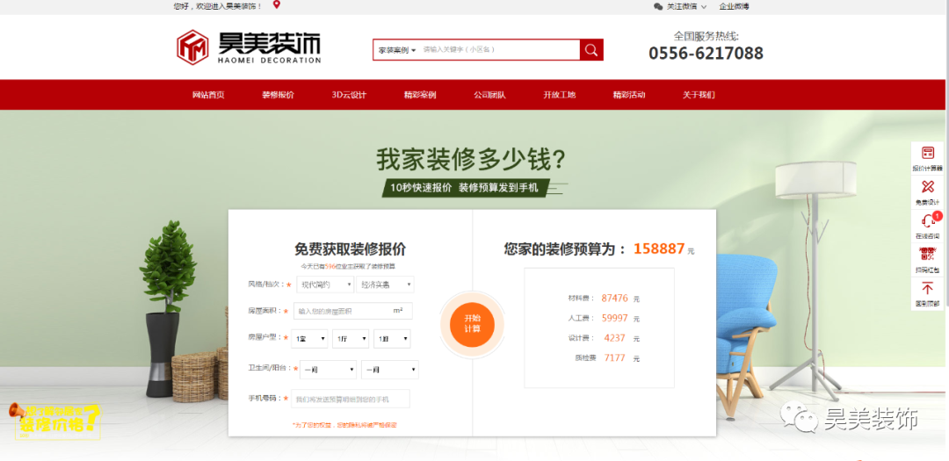Open the 精彩活动 menu item
949x461 pixels.
tap(629, 95)
